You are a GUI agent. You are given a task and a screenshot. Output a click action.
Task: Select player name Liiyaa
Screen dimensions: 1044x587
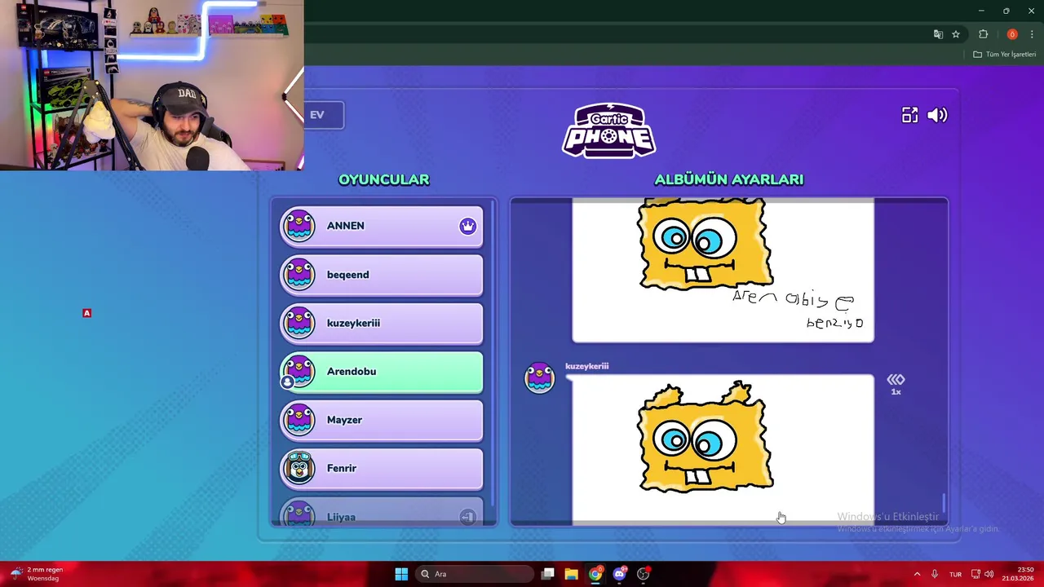pyautogui.click(x=341, y=517)
